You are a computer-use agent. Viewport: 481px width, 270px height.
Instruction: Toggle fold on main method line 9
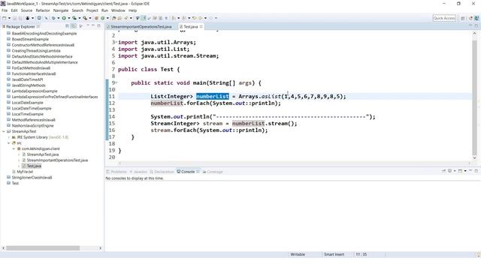click(x=116, y=82)
